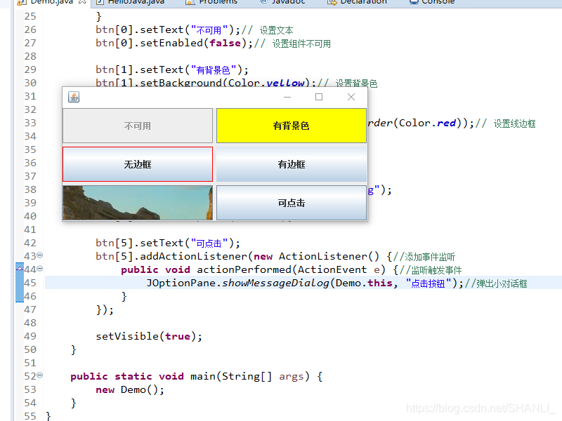
Task: Switch to the HelloJava.java editor tab
Action: [137, 3]
